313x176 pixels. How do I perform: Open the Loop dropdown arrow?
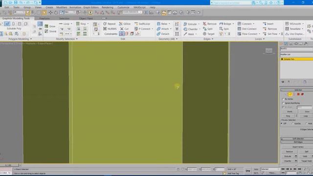pyautogui.click(x=71, y=24)
